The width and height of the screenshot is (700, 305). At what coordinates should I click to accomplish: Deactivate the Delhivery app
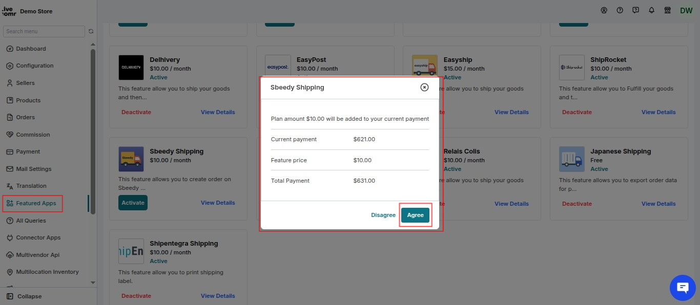coord(136,112)
